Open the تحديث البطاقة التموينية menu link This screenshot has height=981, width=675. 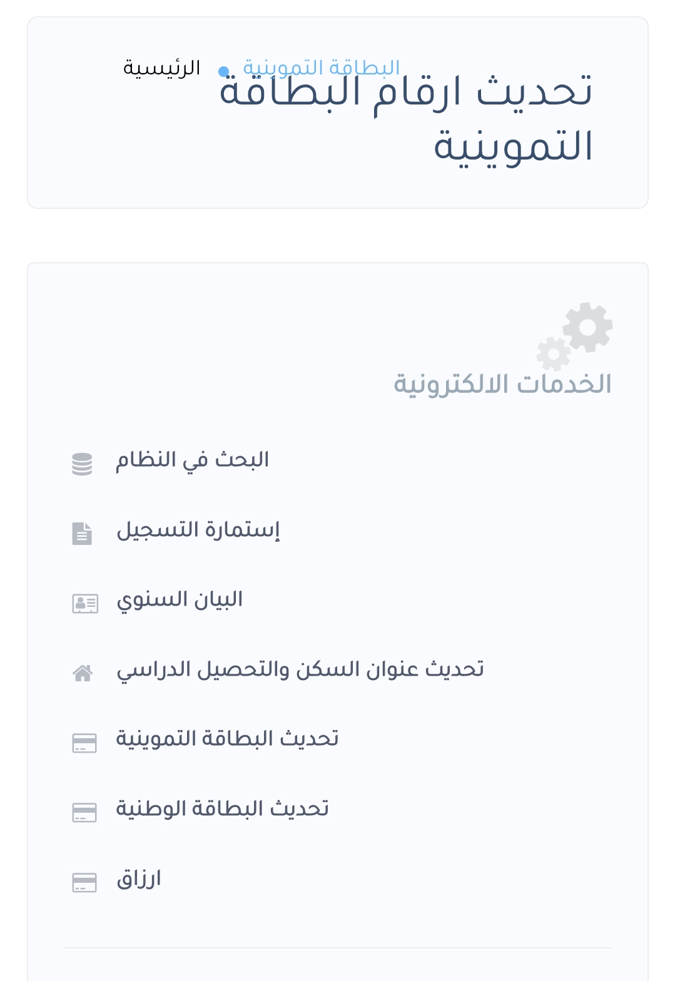pyautogui.click(x=227, y=739)
